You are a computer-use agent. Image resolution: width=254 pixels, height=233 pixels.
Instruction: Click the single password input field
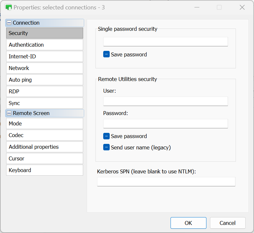pyautogui.click(x=165, y=41)
